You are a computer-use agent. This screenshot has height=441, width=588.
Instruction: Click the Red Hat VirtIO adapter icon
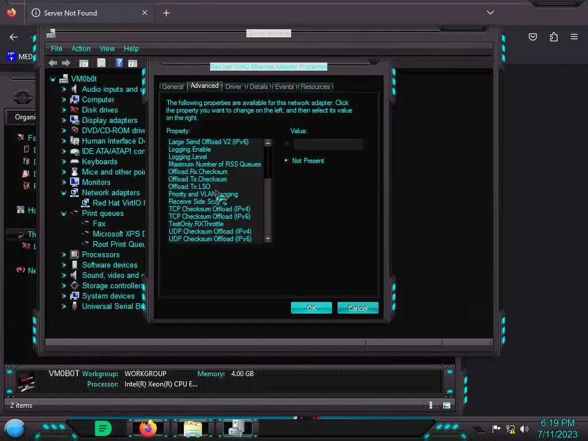tap(86, 203)
